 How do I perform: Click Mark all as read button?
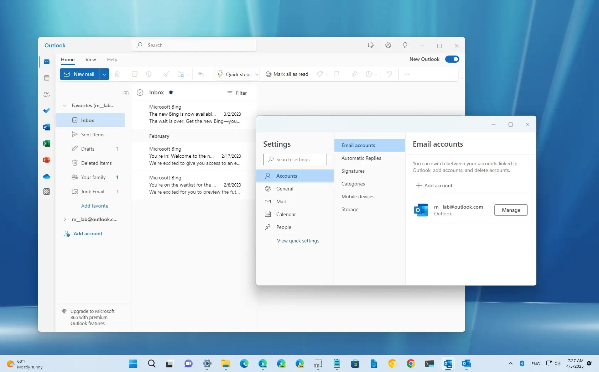(287, 74)
